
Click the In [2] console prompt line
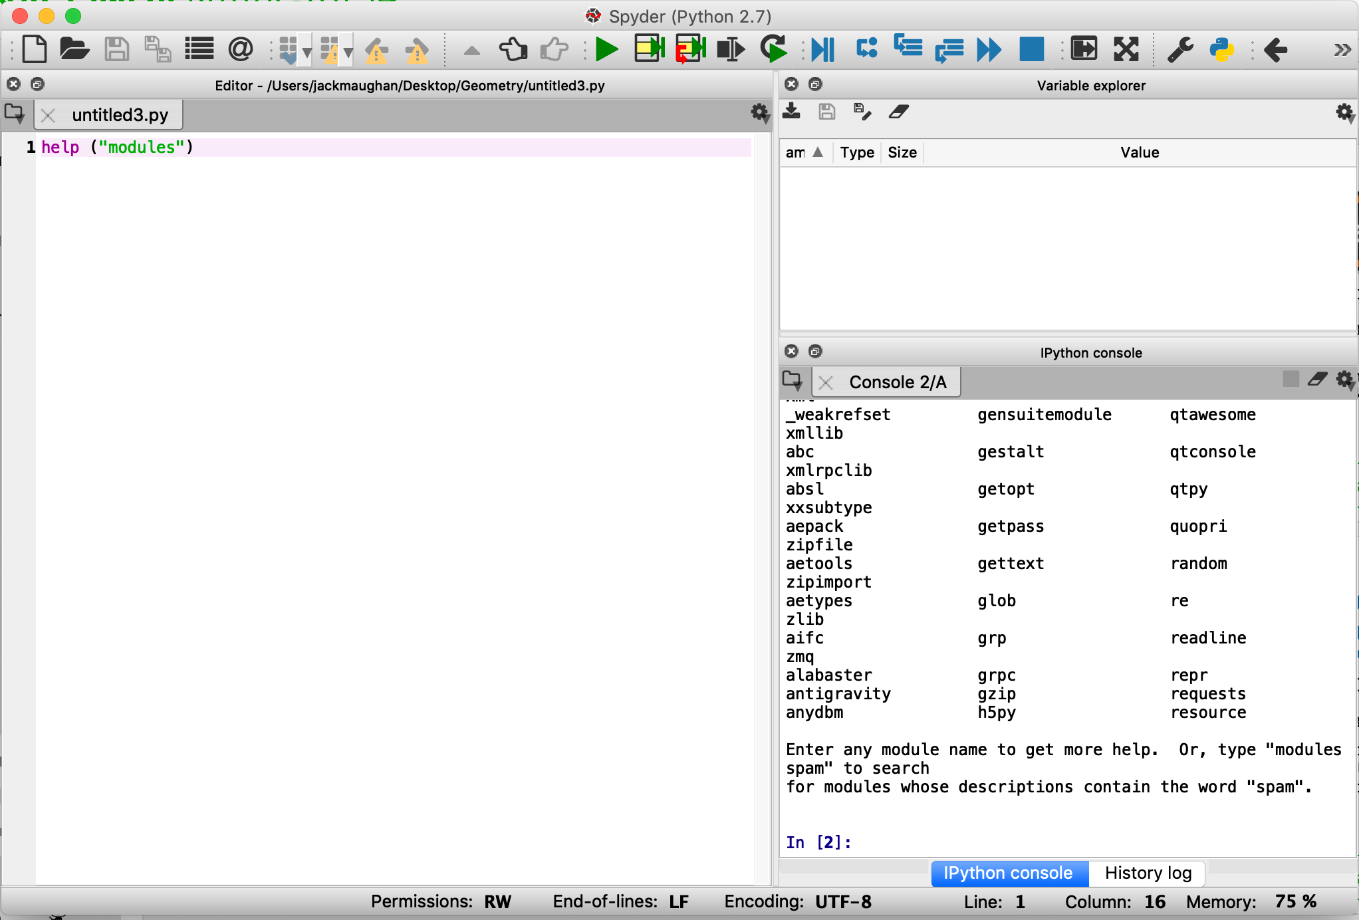pos(818,842)
